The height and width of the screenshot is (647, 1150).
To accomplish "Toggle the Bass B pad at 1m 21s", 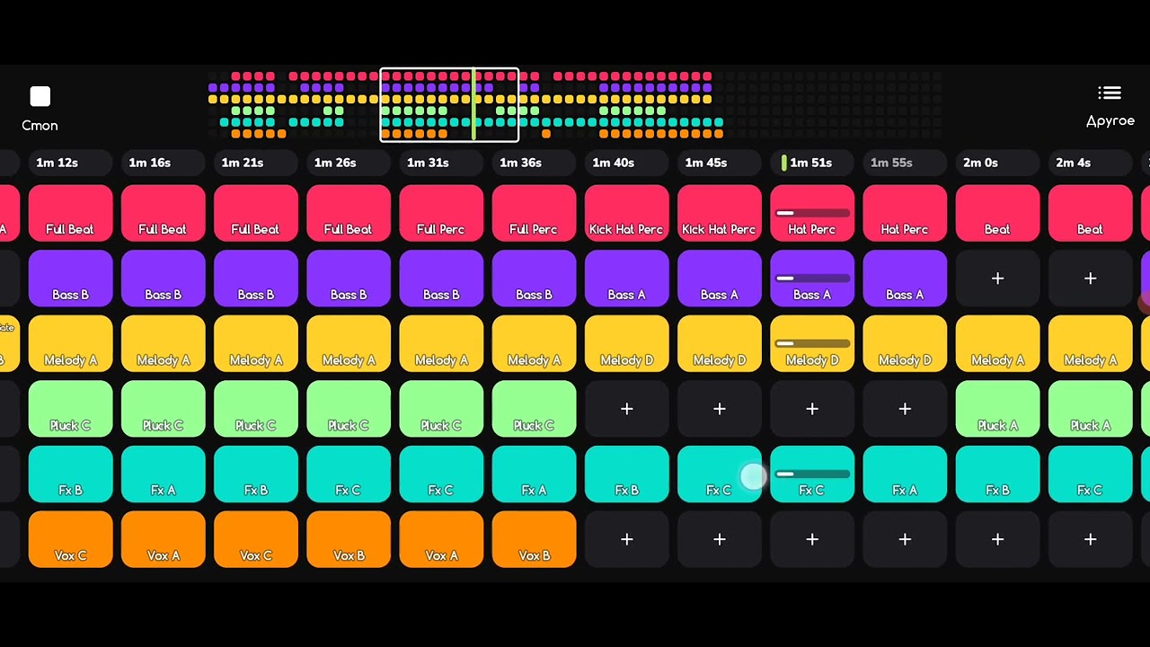I will pos(255,279).
